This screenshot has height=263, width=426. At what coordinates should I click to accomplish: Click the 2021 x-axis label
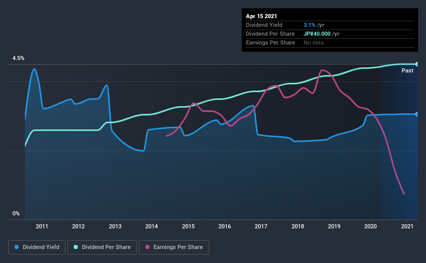(407, 226)
